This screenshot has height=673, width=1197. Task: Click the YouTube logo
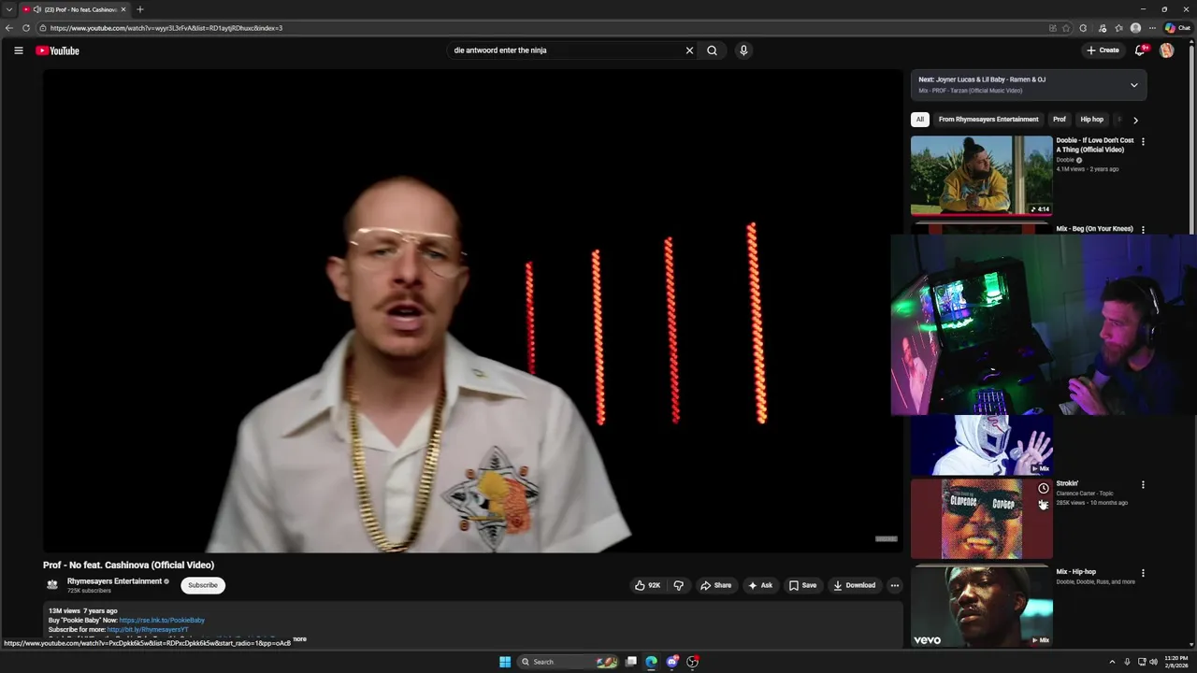click(x=58, y=50)
